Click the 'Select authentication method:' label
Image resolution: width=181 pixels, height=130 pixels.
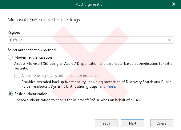pyautogui.click(x=32, y=50)
